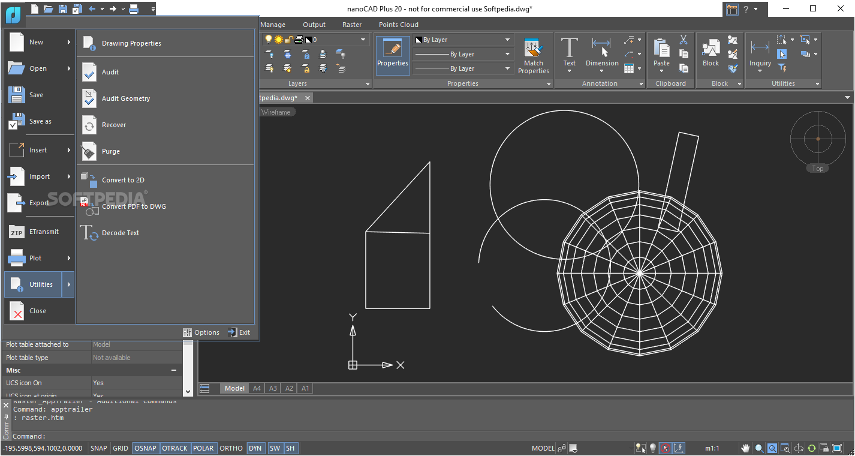Open the Decode Text utility

click(x=165, y=233)
